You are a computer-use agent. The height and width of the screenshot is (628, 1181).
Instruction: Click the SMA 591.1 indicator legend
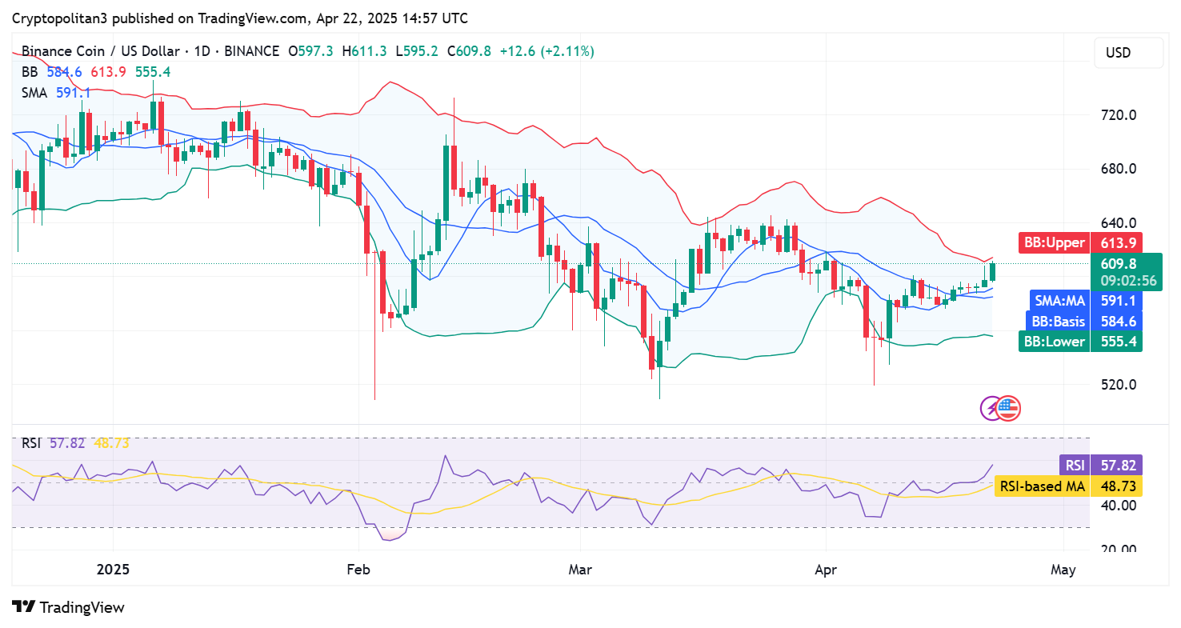pyautogui.click(x=56, y=93)
